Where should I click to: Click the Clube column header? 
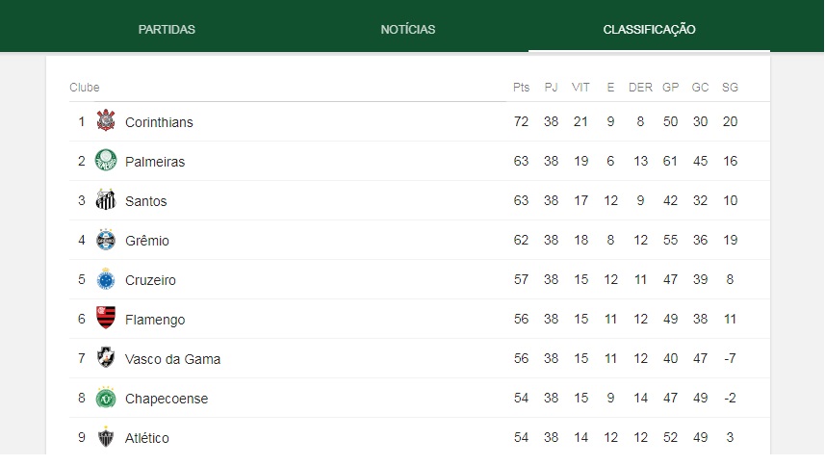84,88
